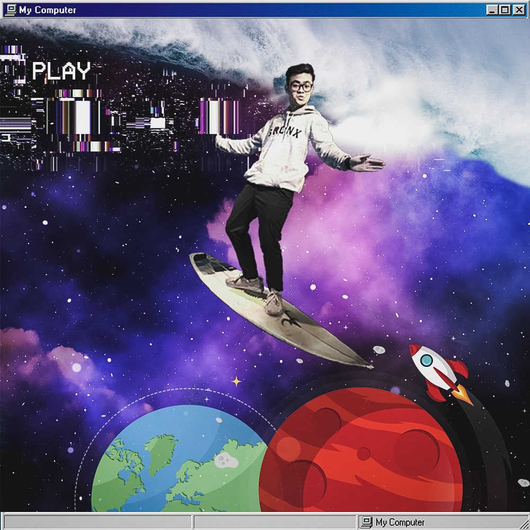Click the surfer's black glasses
The width and height of the screenshot is (530, 530).
301,87
